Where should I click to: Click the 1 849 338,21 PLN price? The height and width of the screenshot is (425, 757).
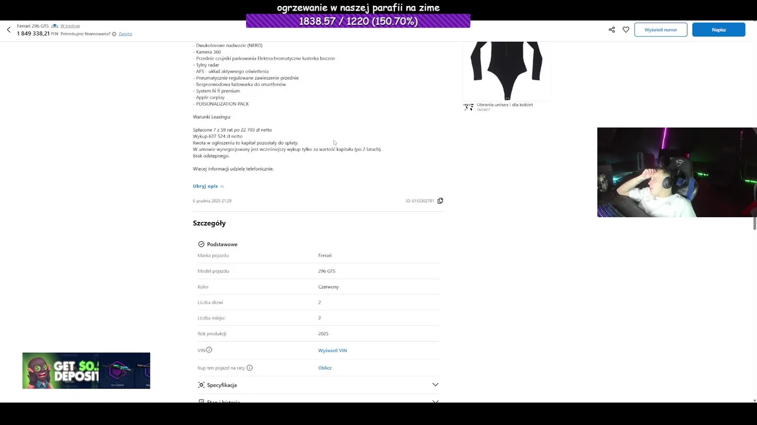[37, 34]
